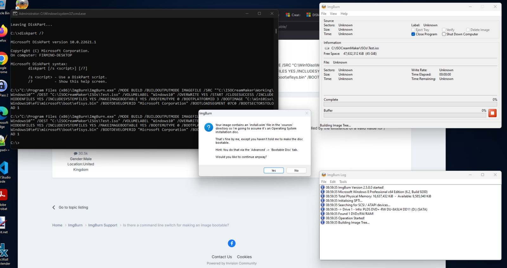Toggle the Verify checkbox

[444, 30]
